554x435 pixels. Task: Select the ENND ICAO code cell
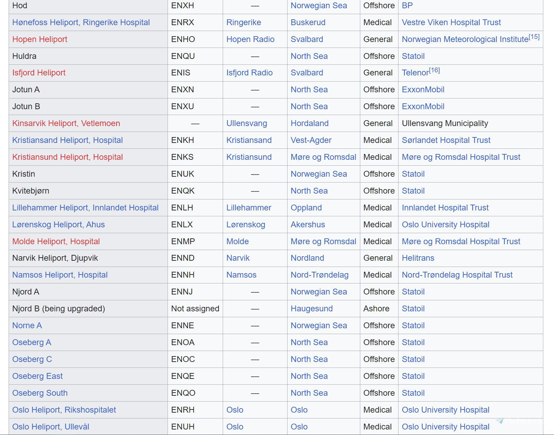(x=195, y=258)
